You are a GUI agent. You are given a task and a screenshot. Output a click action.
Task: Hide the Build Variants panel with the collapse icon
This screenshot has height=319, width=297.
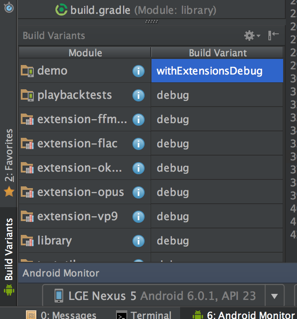[x=273, y=36]
